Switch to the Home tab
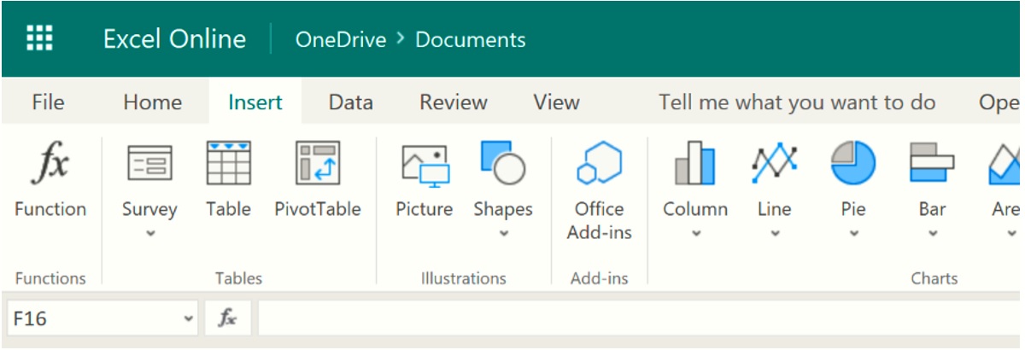This screenshot has height=350, width=1025. pyautogui.click(x=152, y=102)
